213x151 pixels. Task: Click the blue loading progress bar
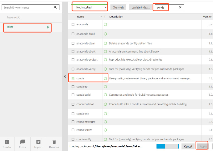click(168, 146)
